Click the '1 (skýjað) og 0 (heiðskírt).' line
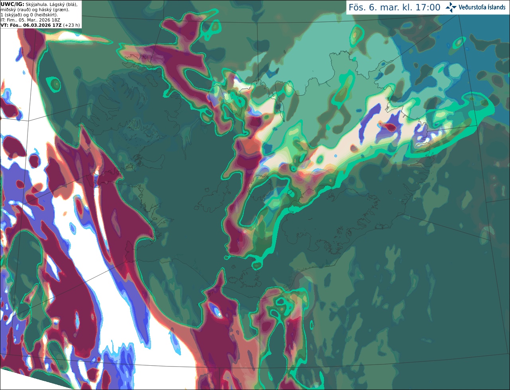The image size is (510, 390). pos(29,15)
